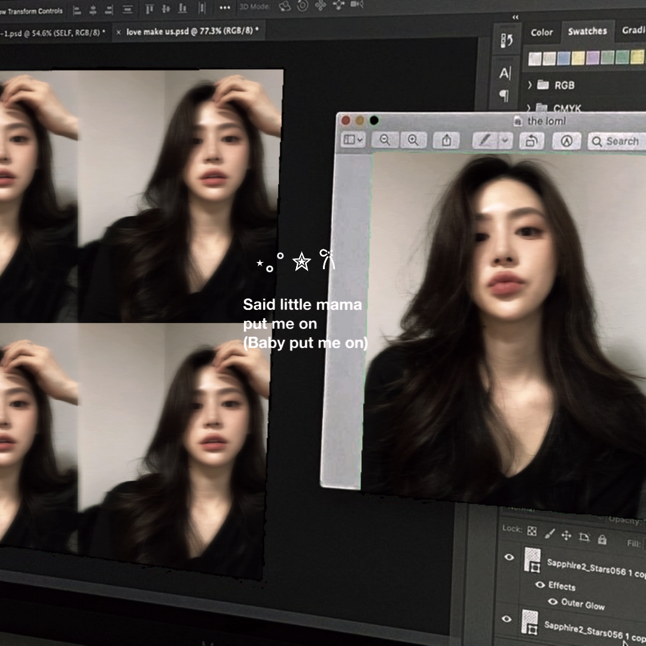The image size is (646, 646).
Task: Lock transparent pixels in Layers panel
Action: click(x=532, y=531)
